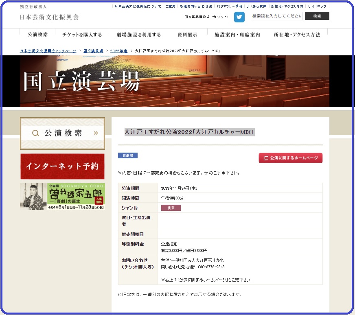355x315 pixels.
Task: Open the 各種お問い合わせ先 header link
Action: coord(196,7)
